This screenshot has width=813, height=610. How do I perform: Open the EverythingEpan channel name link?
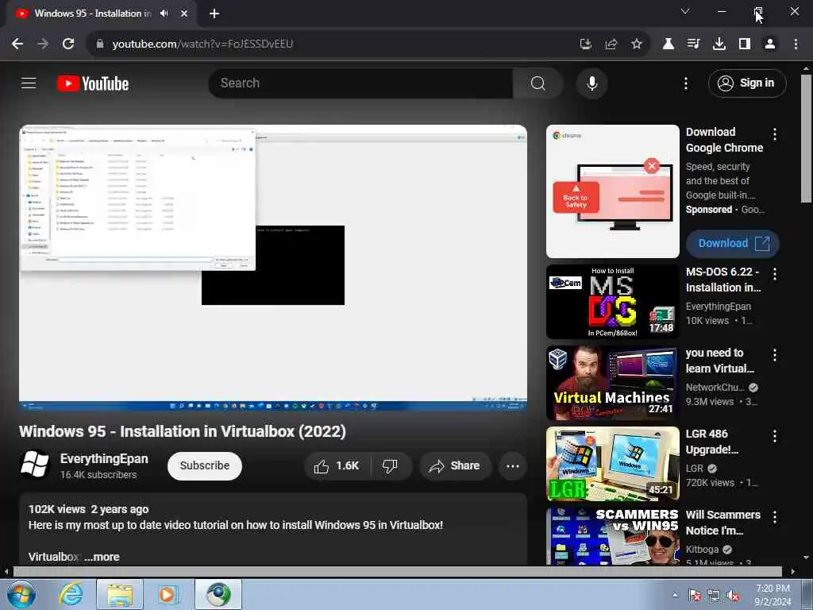pyautogui.click(x=104, y=458)
